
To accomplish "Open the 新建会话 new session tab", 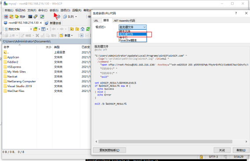I will (x=53, y=23).
